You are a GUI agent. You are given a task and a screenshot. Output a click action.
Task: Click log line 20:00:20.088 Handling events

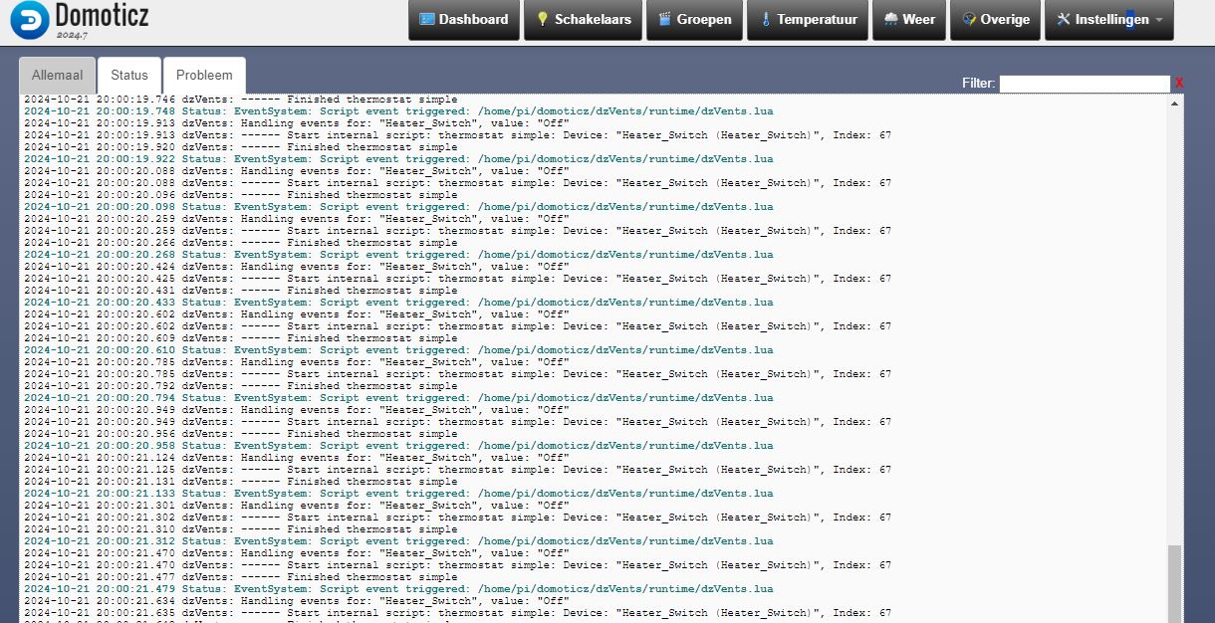(x=297, y=171)
